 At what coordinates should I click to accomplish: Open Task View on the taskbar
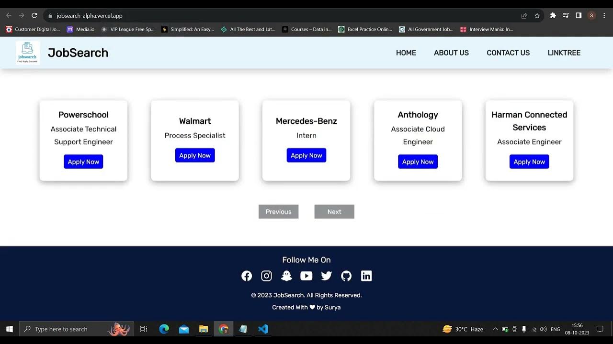coord(143,329)
